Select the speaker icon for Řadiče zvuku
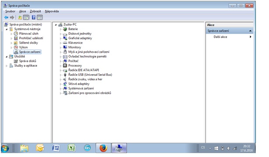 (x=65, y=79)
